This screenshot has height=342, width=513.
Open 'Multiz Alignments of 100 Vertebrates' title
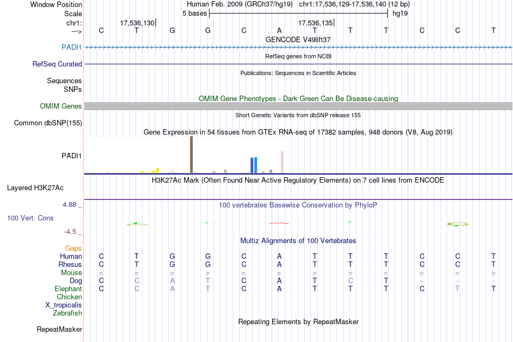pos(298,241)
